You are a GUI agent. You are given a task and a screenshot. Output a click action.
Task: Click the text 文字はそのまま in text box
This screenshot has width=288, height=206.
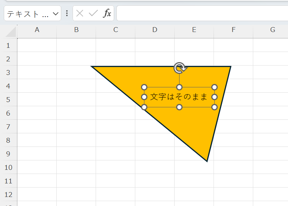click(179, 97)
